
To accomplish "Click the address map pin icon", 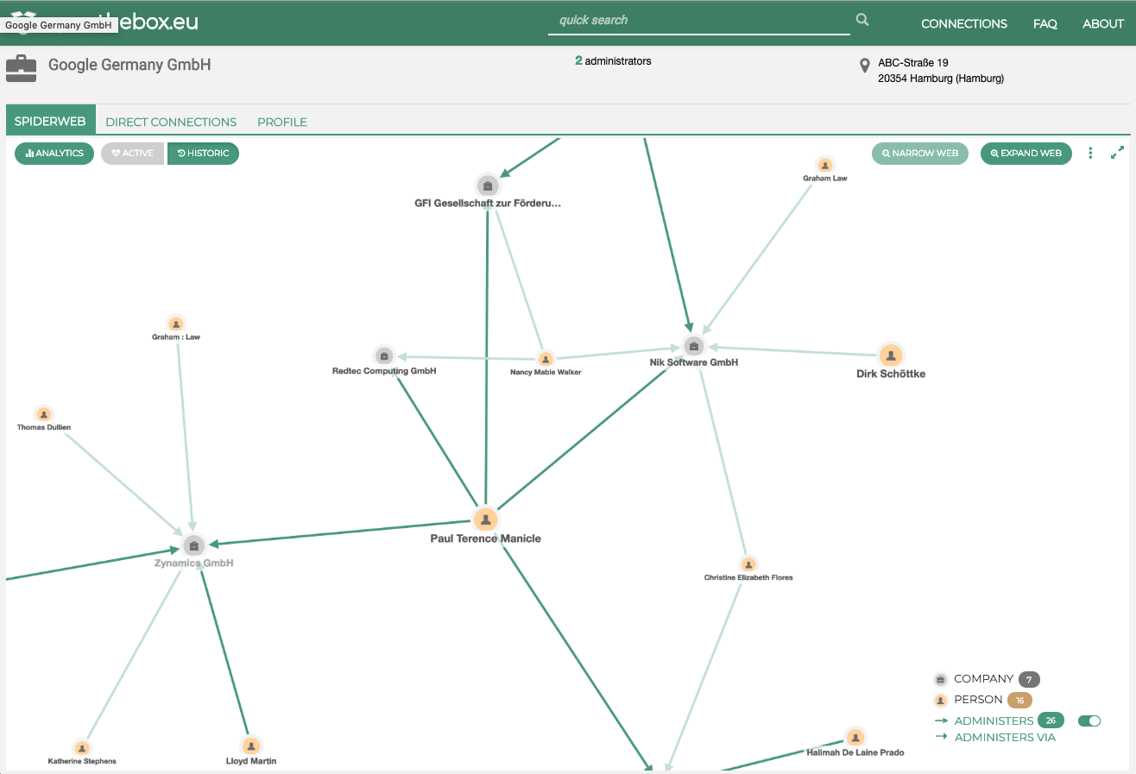I will point(864,66).
